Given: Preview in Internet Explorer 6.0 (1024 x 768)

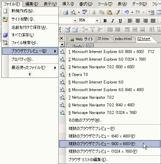Looking at the screenshot, I should [110, 59].
